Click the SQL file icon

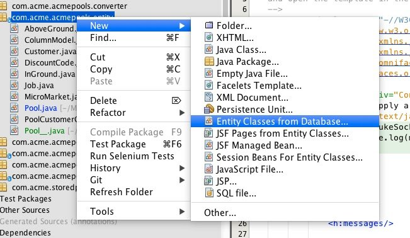(x=209, y=193)
